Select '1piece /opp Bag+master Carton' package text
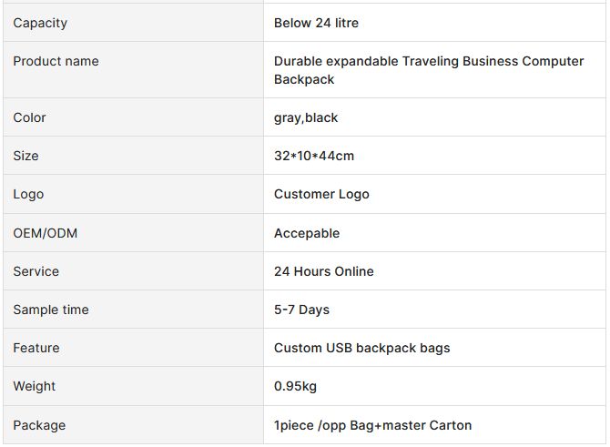610x447 pixels. (372, 425)
